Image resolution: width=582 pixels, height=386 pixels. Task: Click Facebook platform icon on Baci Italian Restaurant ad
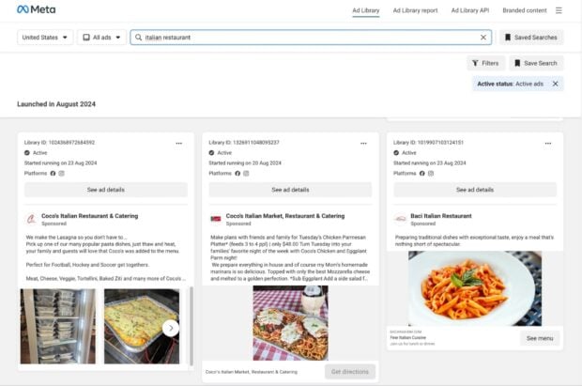(x=422, y=174)
